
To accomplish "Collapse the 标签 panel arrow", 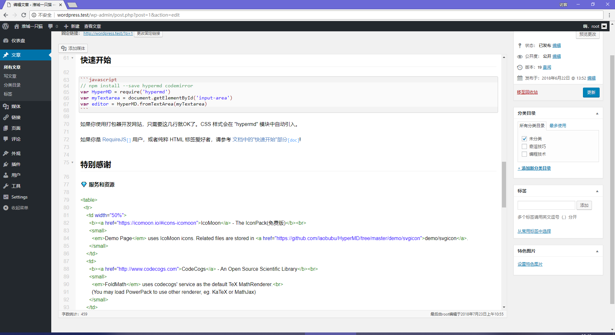I will [597, 191].
